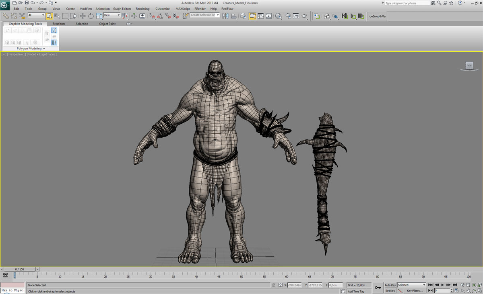Image resolution: width=483 pixels, height=294 pixels.
Task: Open the Help icon dropdown arrow
Action: pyautogui.click(x=465, y=3)
